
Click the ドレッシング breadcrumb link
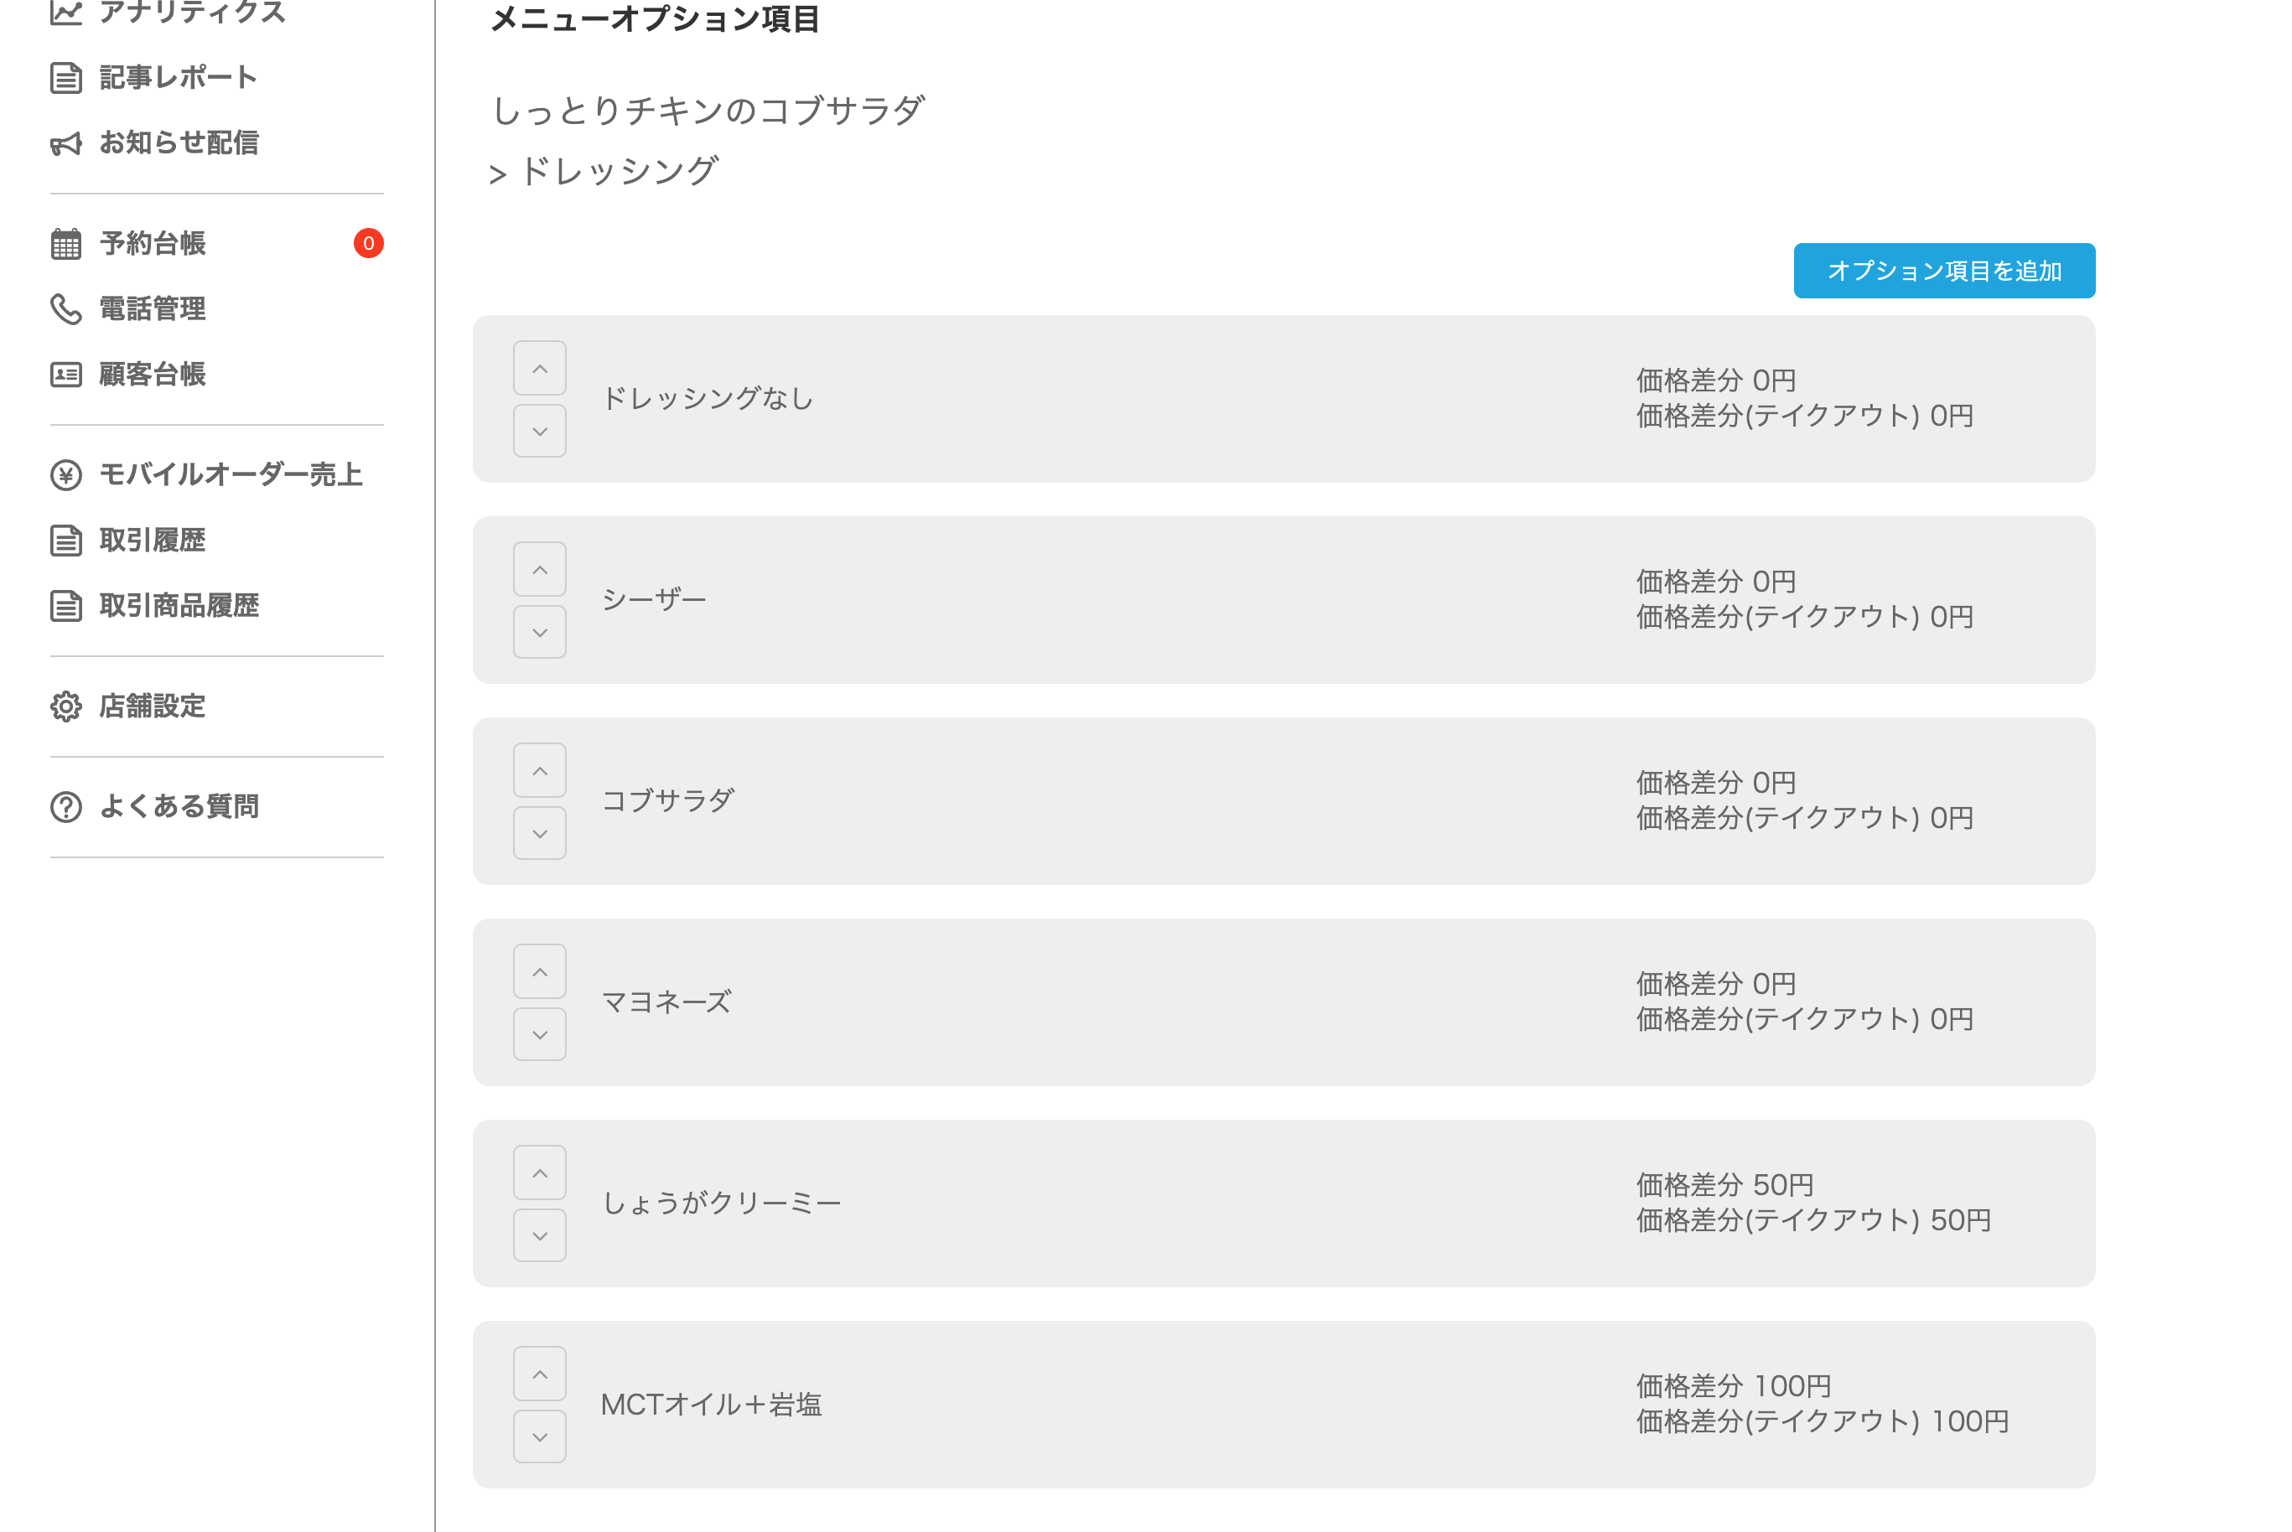coord(618,171)
